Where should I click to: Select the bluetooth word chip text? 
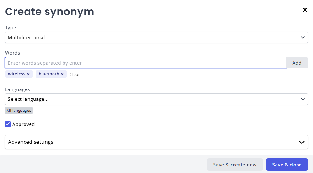[x=48, y=74]
